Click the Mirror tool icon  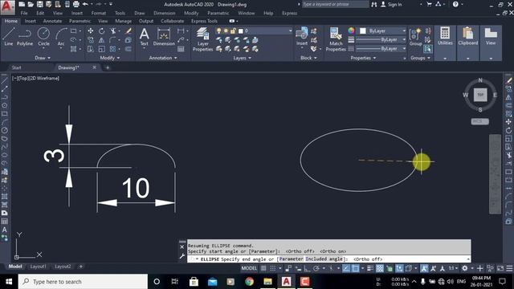(102, 40)
